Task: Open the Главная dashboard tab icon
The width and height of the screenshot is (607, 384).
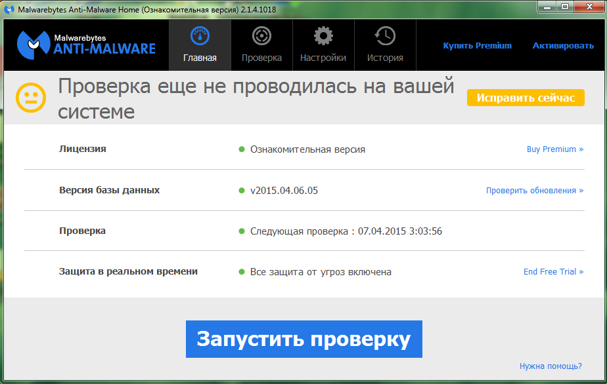Action: [x=200, y=36]
